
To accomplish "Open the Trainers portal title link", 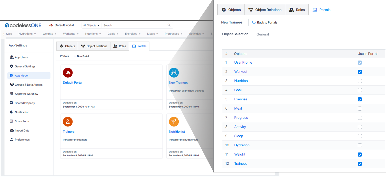I will [x=69, y=132].
